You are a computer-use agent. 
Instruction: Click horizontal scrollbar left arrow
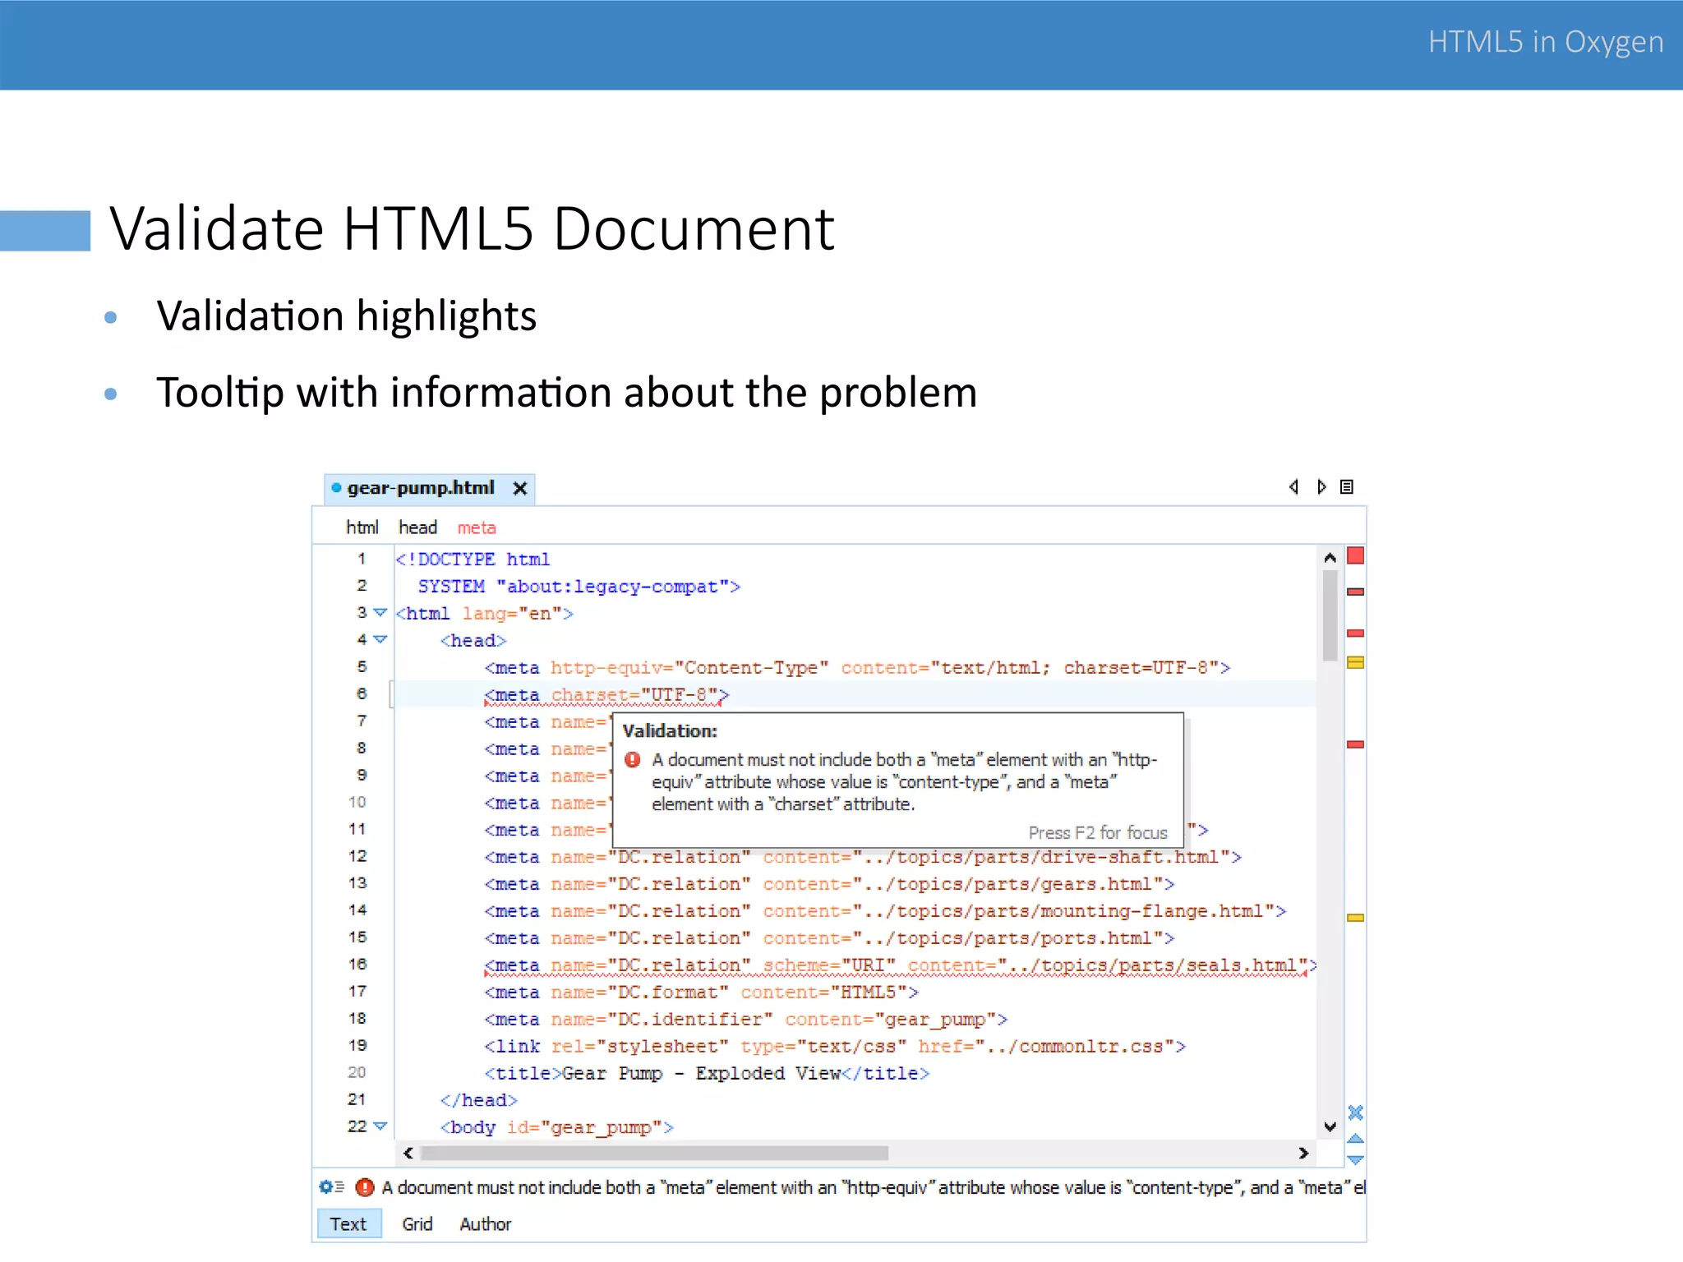click(x=408, y=1154)
